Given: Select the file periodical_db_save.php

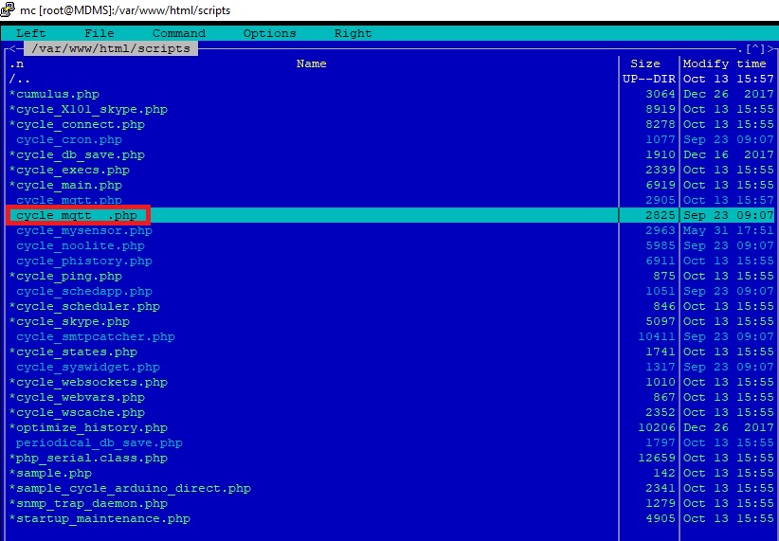Looking at the screenshot, I should (x=100, y=442).
